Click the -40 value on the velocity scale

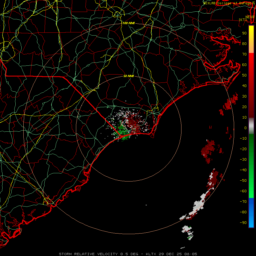pyautogui.click(x=243, y=170)
